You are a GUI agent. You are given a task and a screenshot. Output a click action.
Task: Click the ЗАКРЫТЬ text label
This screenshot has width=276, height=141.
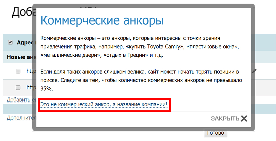click(225, 119)
